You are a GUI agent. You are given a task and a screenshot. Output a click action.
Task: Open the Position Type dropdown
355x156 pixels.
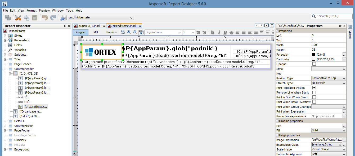[x=329, y=78]
